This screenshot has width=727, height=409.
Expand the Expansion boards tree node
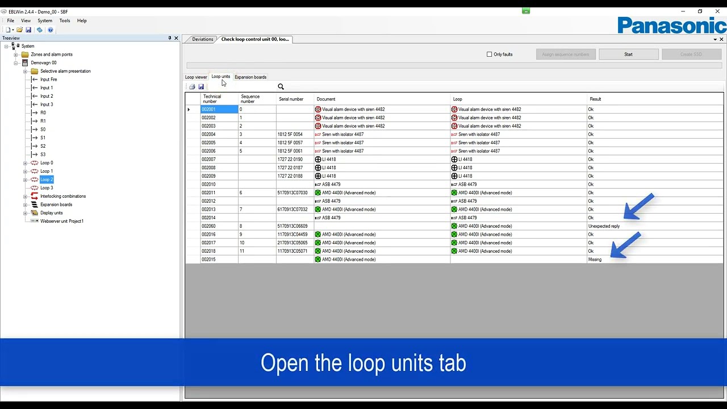25,204
